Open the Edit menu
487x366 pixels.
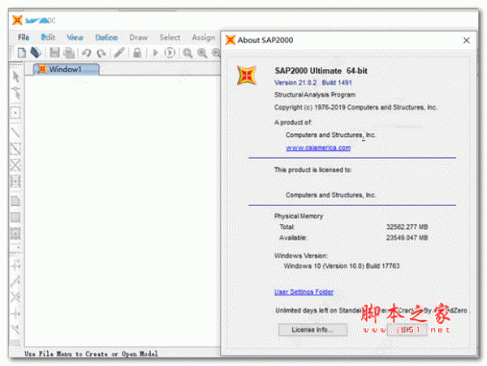pos(48,37)
